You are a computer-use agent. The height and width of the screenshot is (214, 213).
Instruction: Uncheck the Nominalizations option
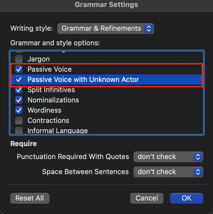[x=19, y=100]
